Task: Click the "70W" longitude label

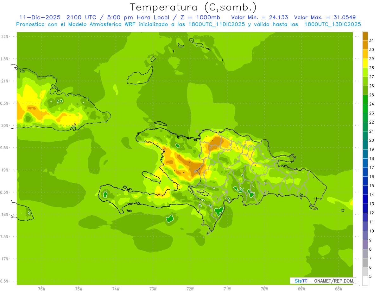Action: (x=264, y=289)
